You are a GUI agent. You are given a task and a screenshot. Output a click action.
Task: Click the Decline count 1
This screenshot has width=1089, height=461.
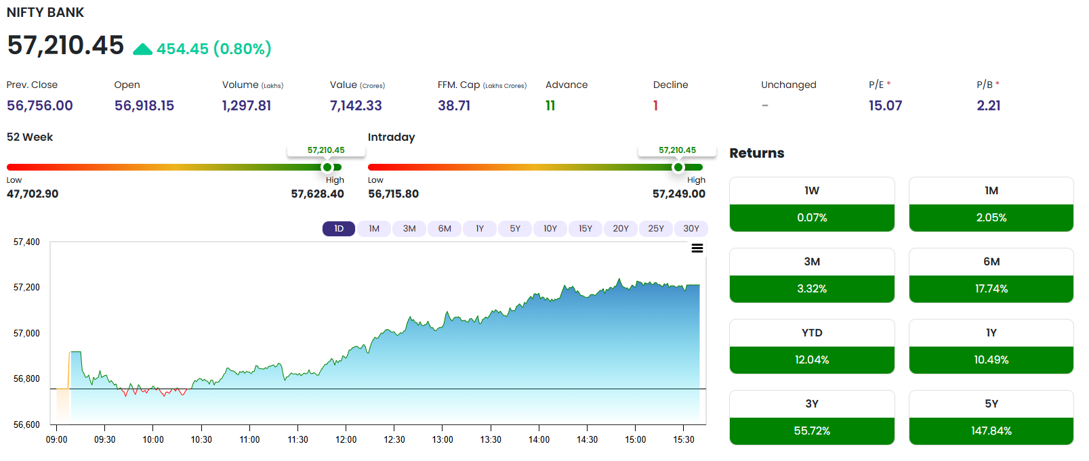(x=655, y=106)
